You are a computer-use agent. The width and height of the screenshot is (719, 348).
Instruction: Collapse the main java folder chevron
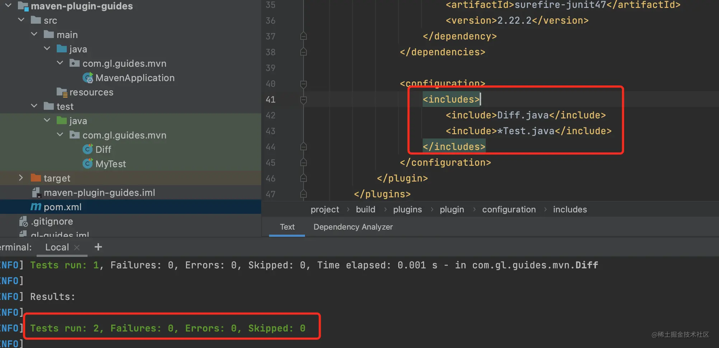[x=47, y=48]
